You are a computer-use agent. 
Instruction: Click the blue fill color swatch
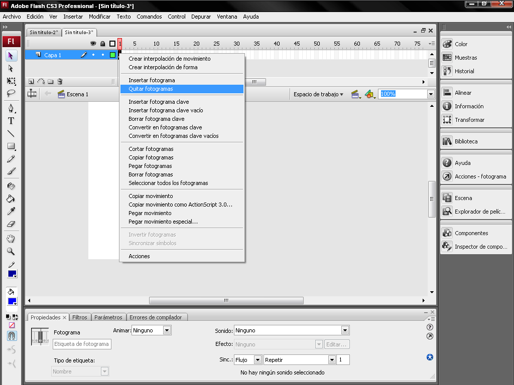12,301
